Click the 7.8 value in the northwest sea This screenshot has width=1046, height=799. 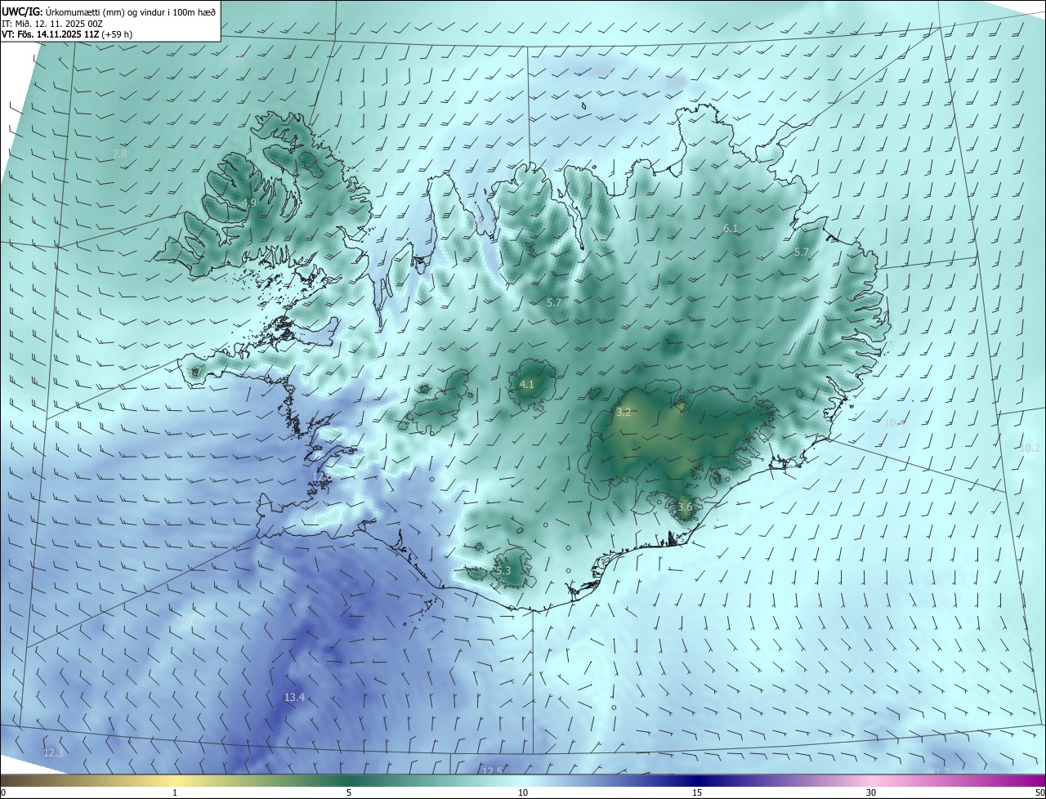click(119, 154)
